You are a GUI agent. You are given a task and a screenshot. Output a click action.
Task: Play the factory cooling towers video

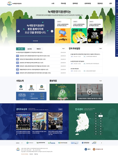coord(90,92)
